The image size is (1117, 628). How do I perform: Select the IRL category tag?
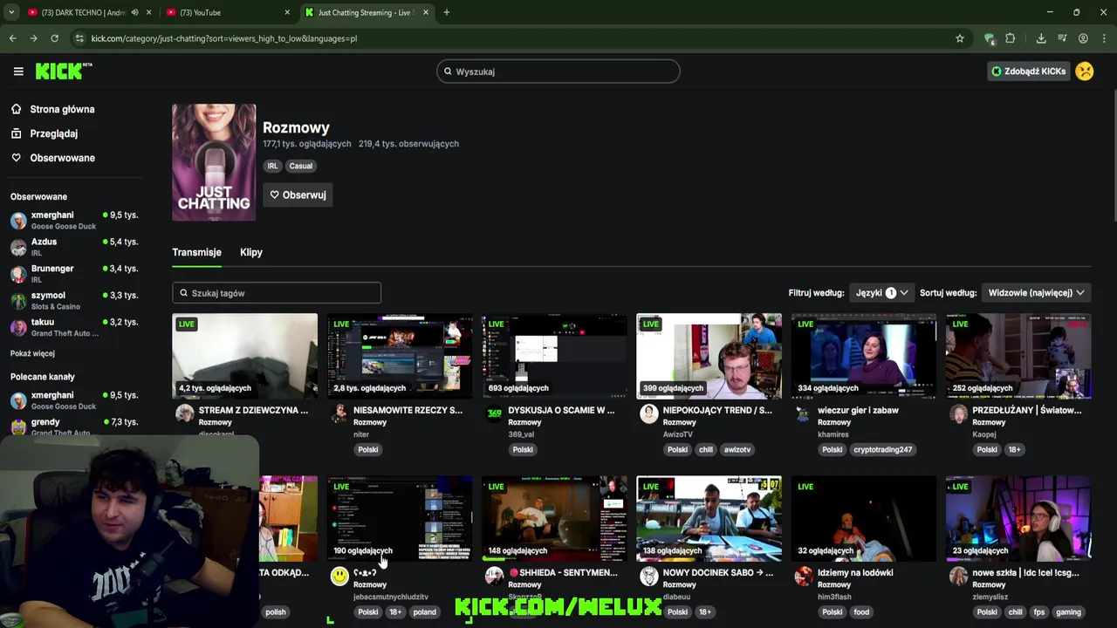pyautogui.click(x=272, y=166)
